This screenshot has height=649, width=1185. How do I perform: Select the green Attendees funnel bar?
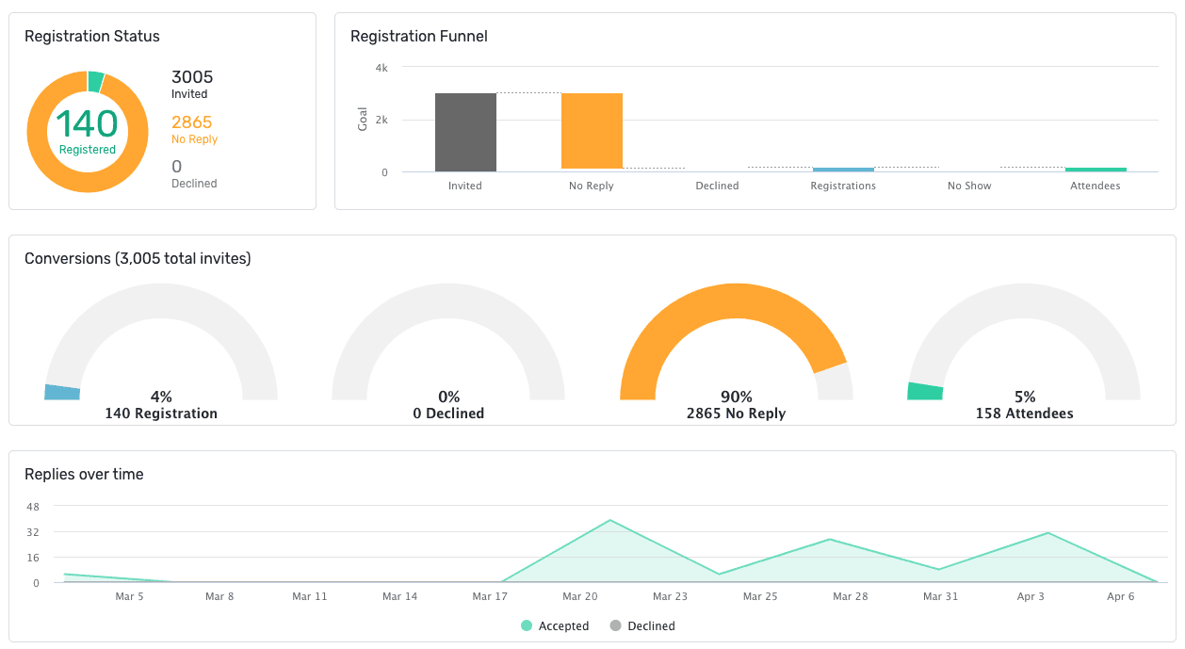click(x=1096, y=170)
